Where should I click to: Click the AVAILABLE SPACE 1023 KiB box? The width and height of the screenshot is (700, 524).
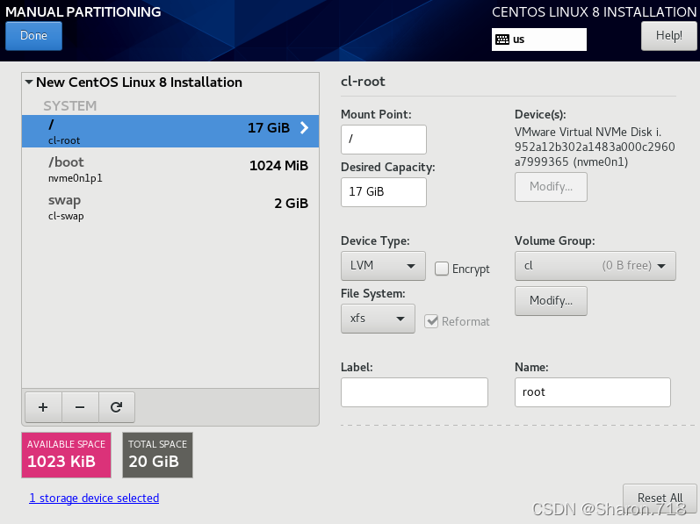click(x=66, y=455)
